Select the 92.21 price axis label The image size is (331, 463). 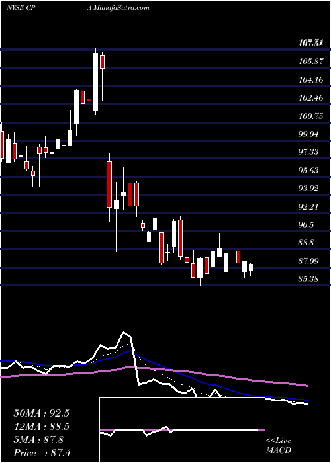click(x=309, y=206)
